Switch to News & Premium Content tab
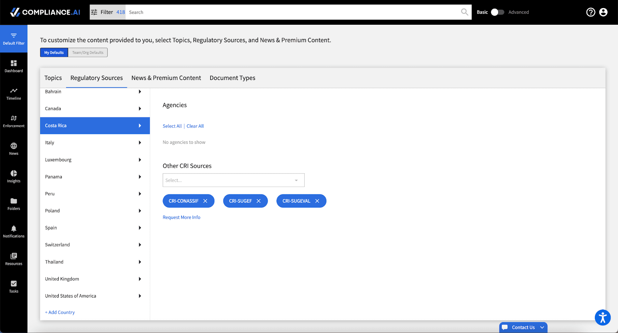 (166, 78)
